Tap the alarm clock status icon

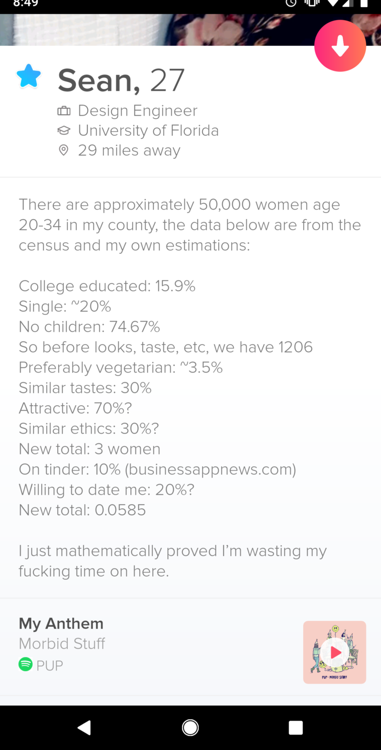[291, 3]
